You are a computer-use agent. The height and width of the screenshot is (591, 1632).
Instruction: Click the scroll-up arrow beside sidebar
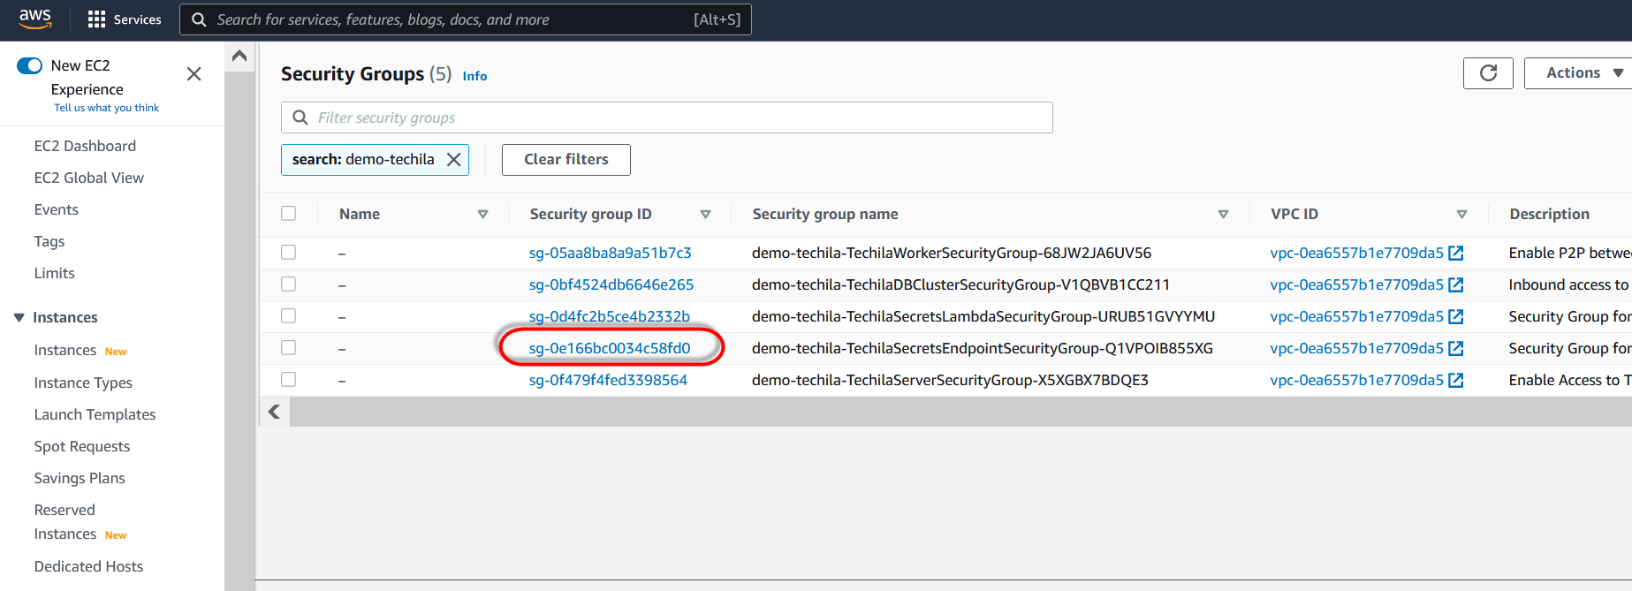[239, 57]
